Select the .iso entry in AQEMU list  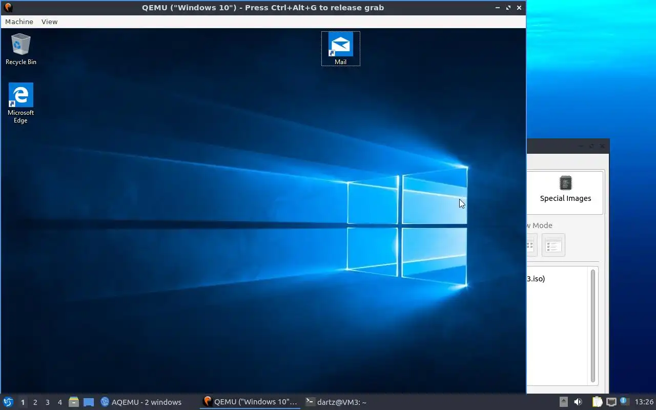(536, 279)
